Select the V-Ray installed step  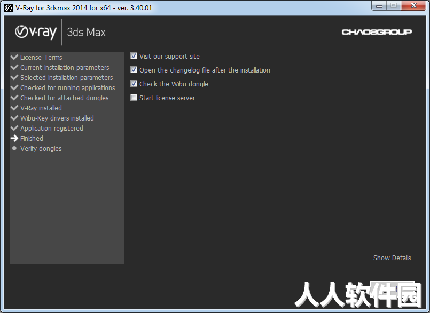(41, 108)
